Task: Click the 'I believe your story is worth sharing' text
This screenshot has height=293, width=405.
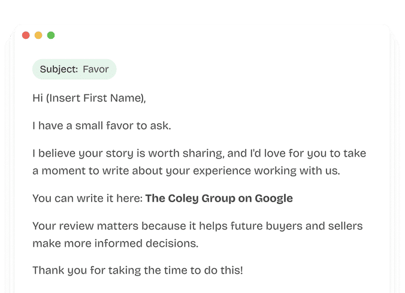Action: (114, 154)
